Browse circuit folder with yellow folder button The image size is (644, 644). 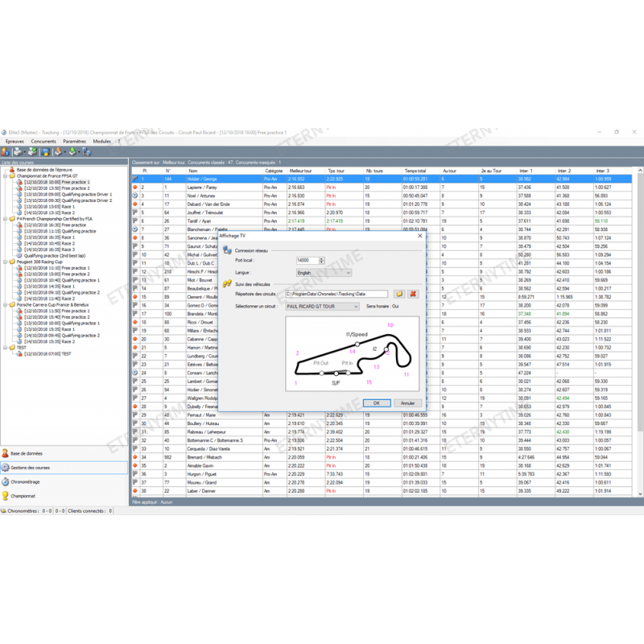point(398,294)
